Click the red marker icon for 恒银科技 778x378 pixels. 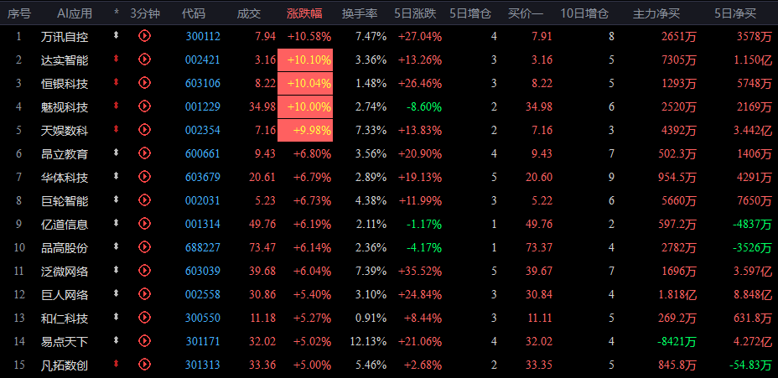116,82
